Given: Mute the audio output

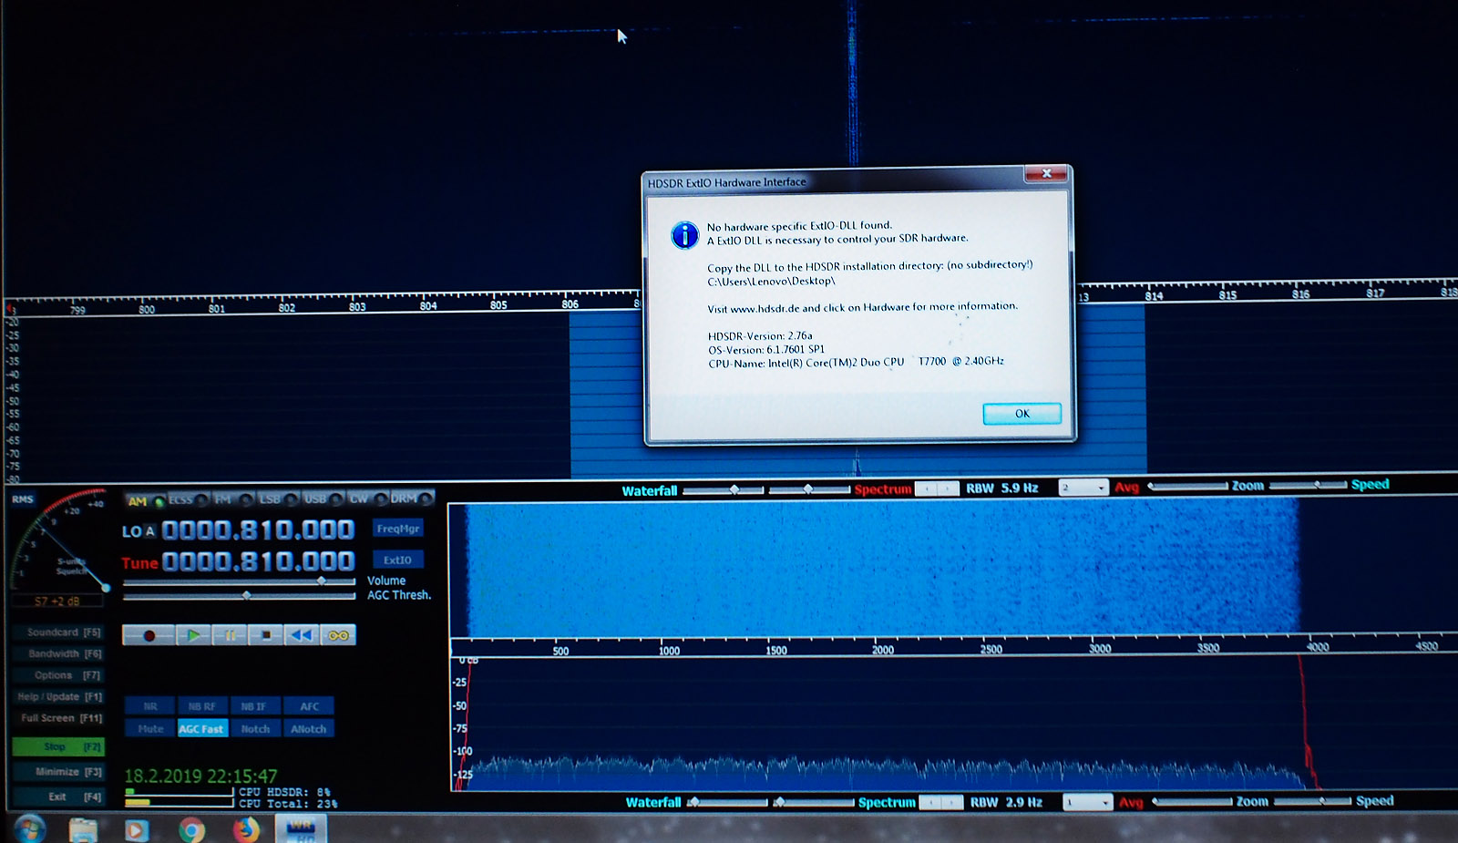Looking at the screenshot, I should [x=150, y=729].
